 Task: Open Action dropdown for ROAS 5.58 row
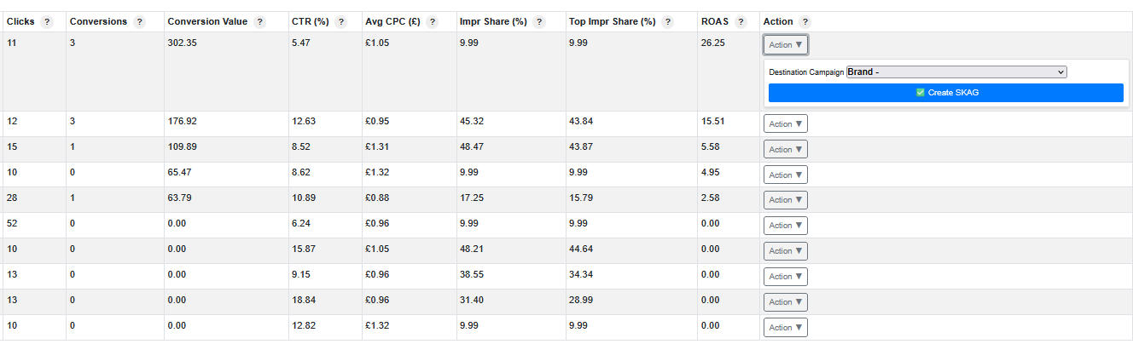click(785, 149)
